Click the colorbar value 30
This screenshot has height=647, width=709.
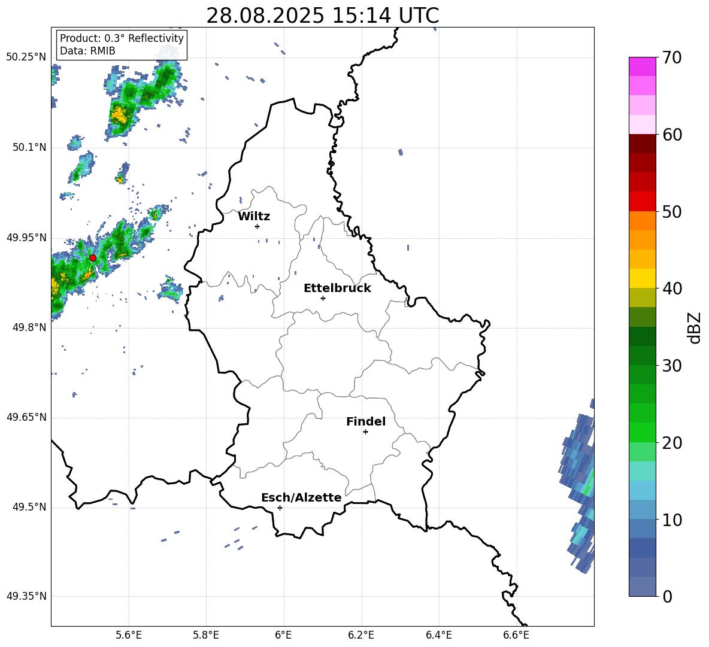[672, 366]
